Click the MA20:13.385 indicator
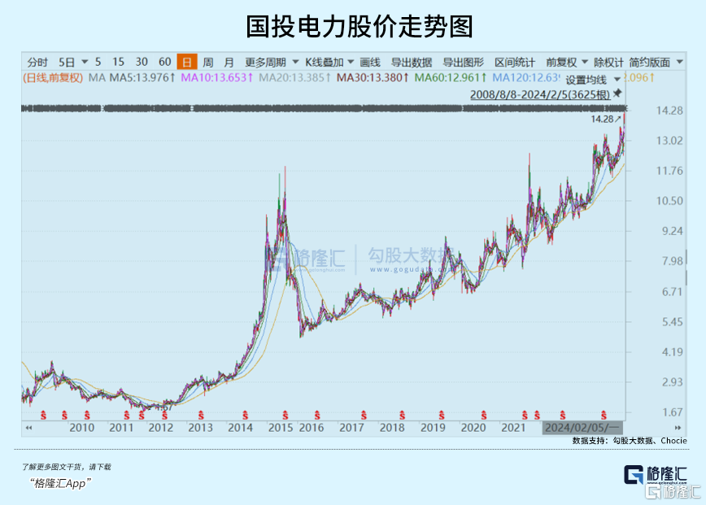Screen dimensions: 706x505 coord(295,78)
